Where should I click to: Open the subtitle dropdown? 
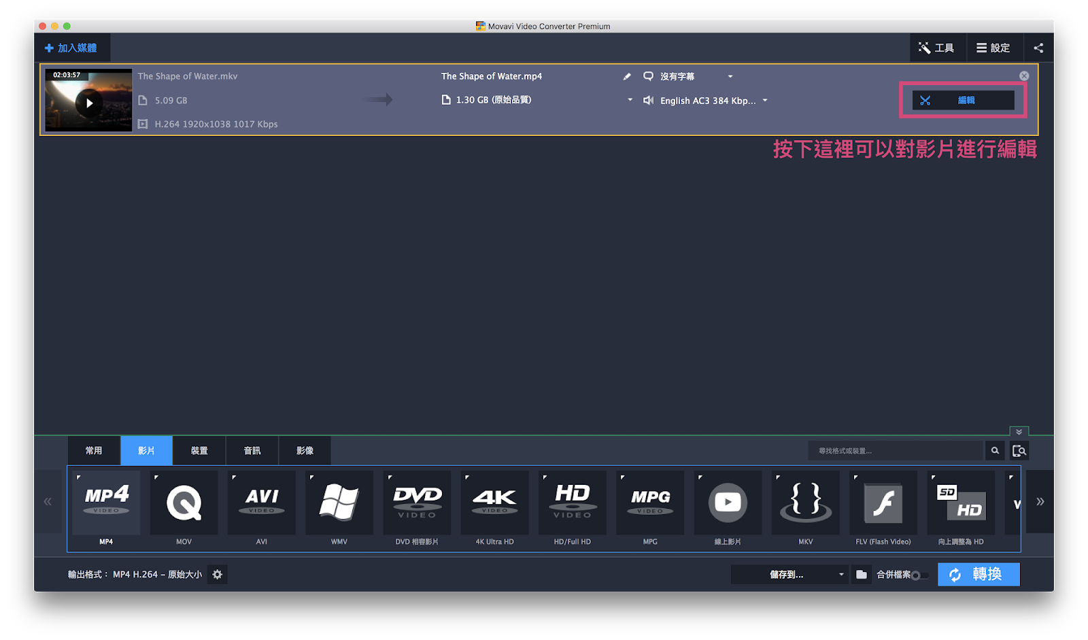730,77
